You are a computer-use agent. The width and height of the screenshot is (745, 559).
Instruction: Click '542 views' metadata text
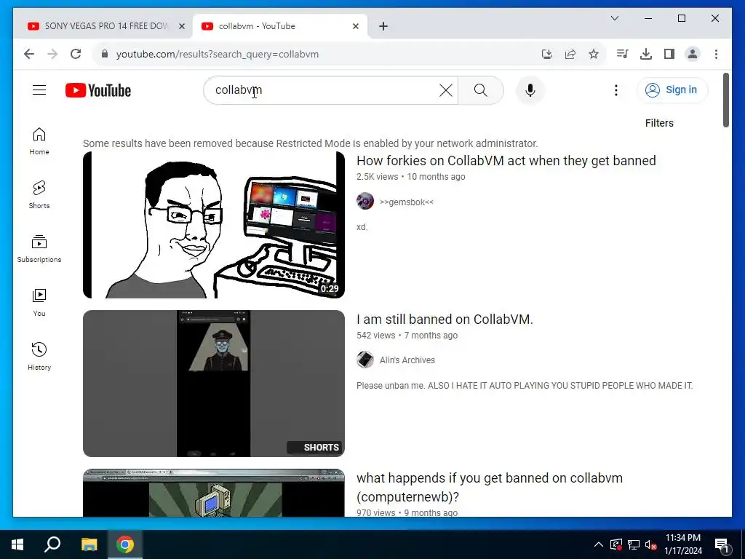(376, 336)
